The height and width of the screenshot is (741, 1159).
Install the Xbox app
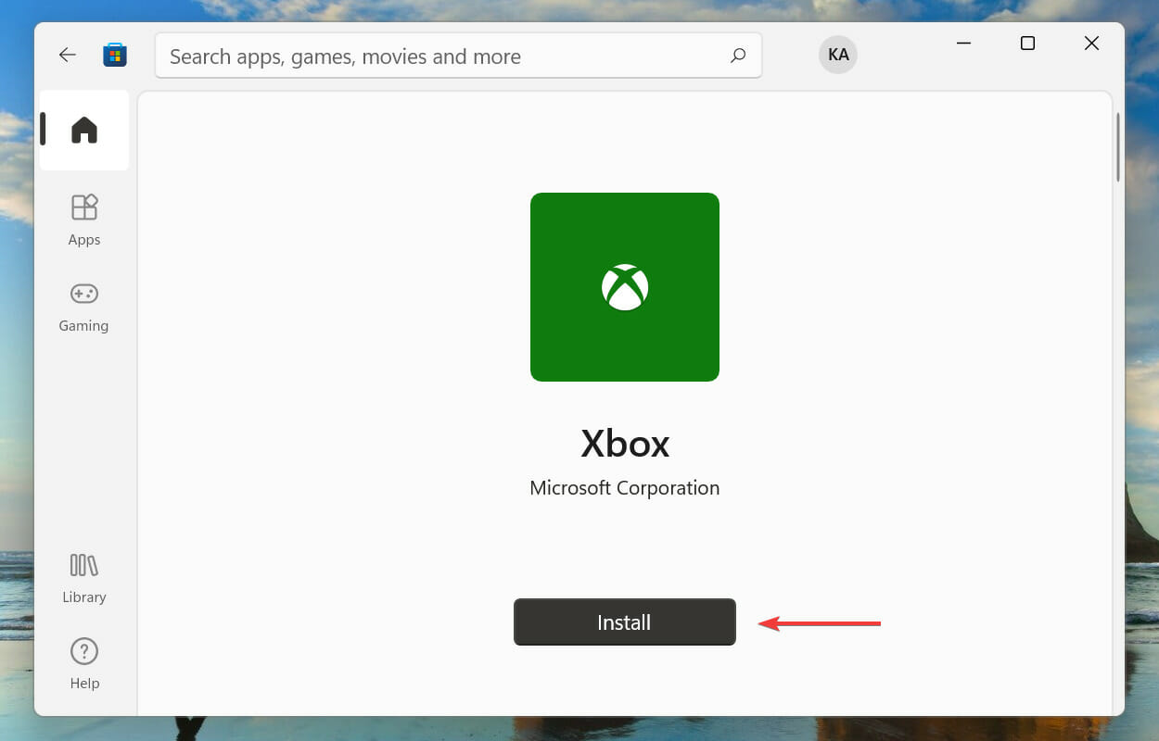(x=624, y=622)
